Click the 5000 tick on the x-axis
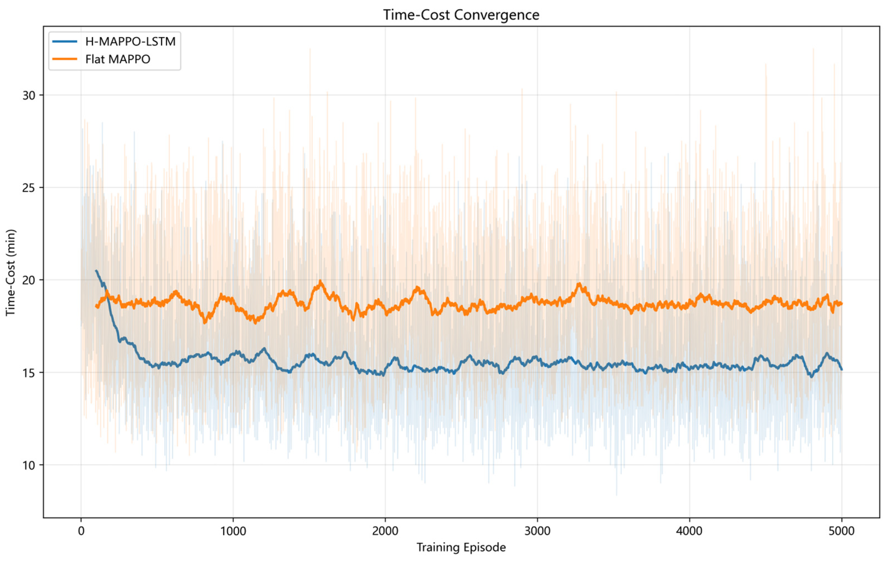This screenshot has width=886, height=562. coord(842,531)
